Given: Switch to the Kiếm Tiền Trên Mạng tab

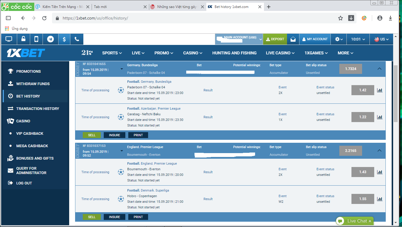Looking at the screenshot, I should (62, 7).
